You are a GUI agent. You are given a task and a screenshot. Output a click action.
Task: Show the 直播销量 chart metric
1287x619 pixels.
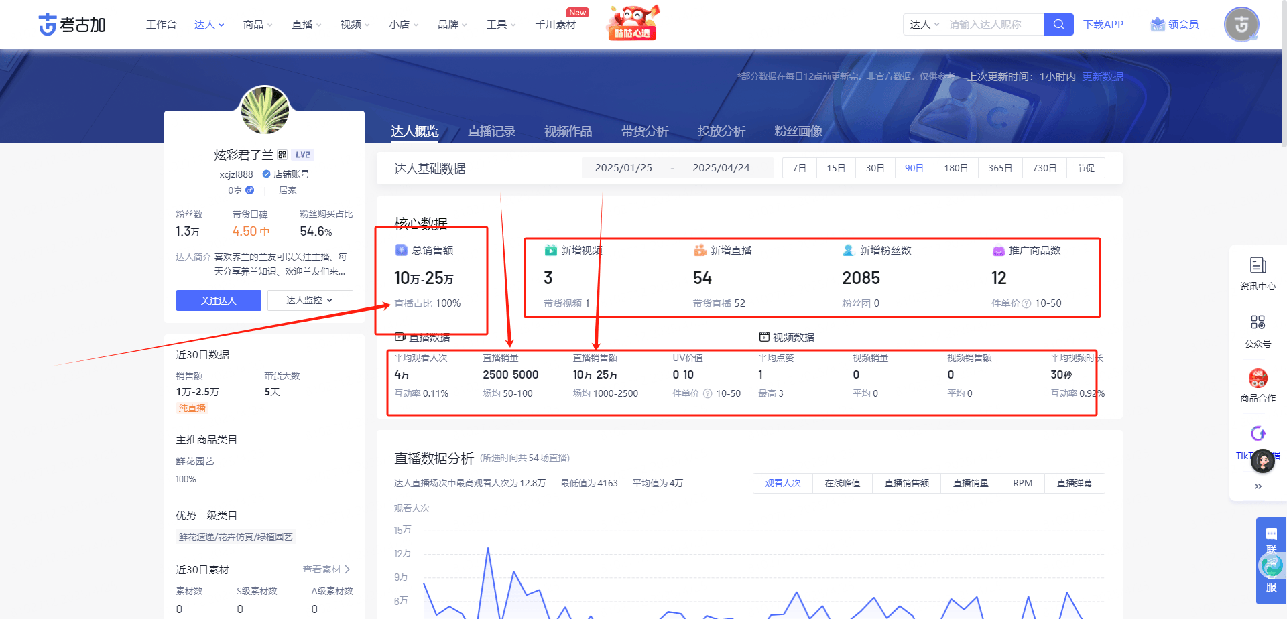coord(970,483)
